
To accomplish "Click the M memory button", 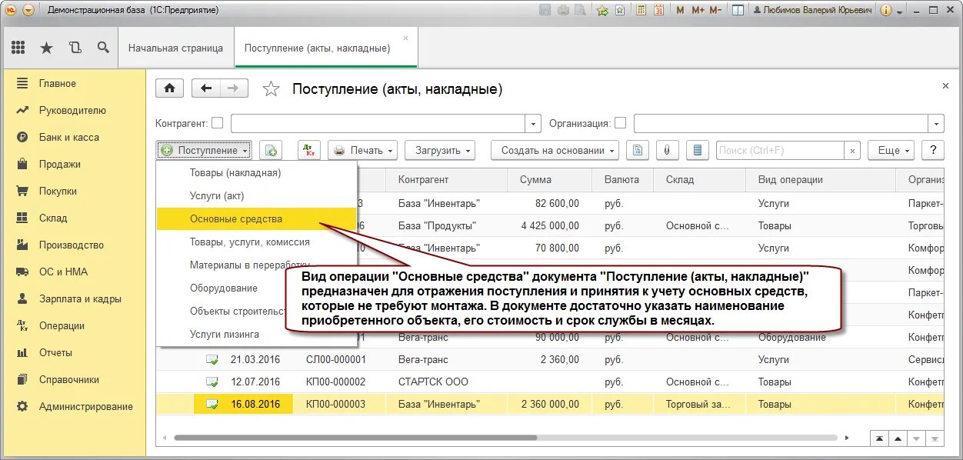I will click(x=680, y=10).
